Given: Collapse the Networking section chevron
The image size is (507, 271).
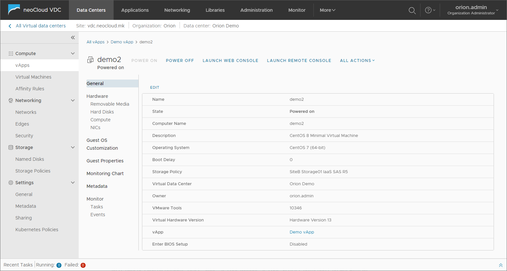Looking at the screenshot, I should click(73, 100).
